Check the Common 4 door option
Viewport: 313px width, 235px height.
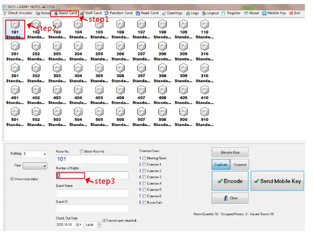(x=145, y=183)
